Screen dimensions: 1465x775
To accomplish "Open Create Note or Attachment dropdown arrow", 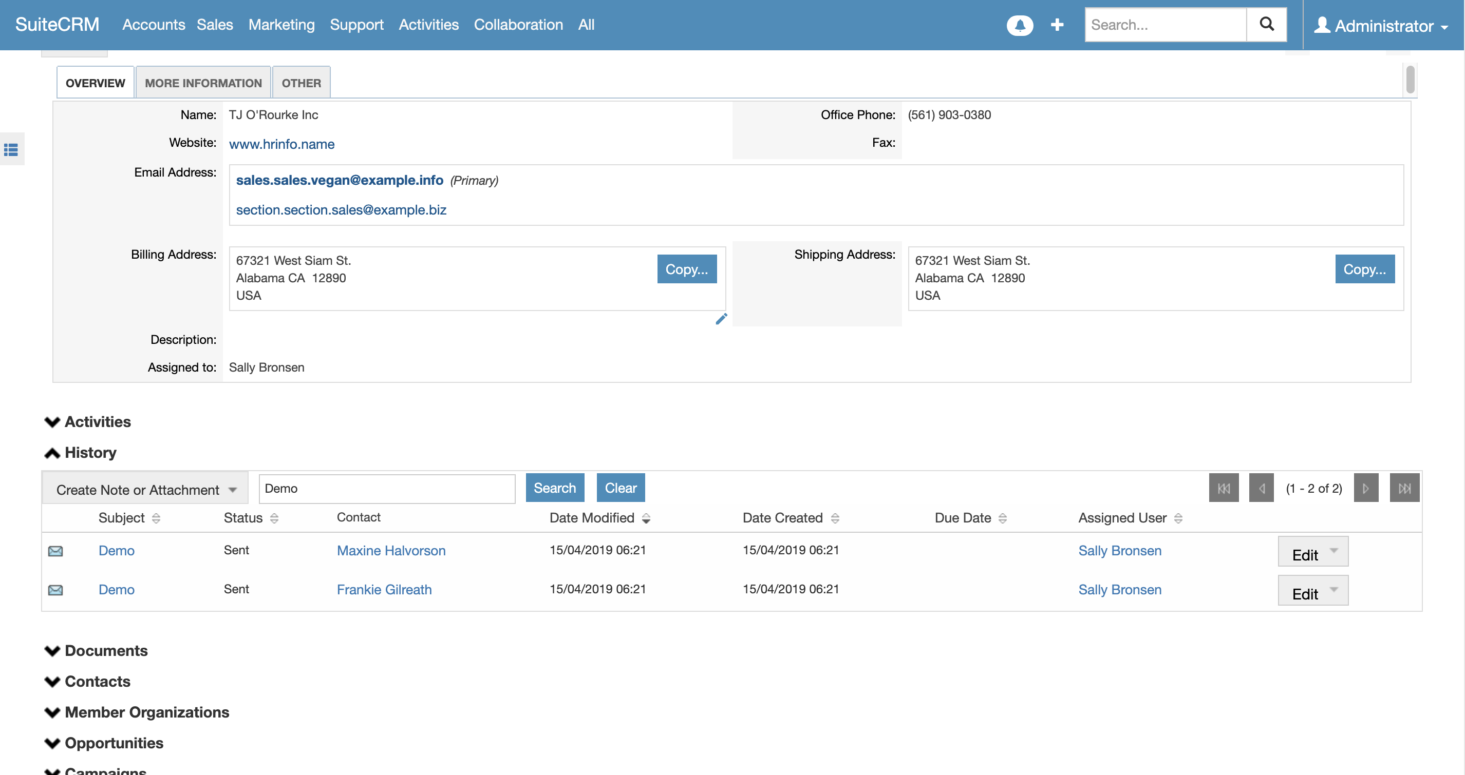I will (233, 490).
